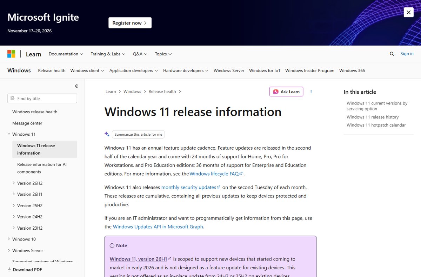Click the Learn home link
421x277 pixels.
coord(34,54)
